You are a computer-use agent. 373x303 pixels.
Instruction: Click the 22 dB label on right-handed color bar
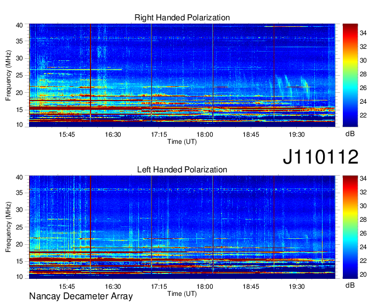363,115
